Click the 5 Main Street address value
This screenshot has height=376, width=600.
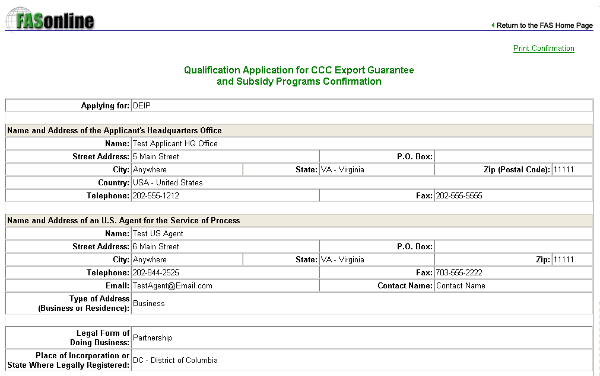tap(155, 157)
